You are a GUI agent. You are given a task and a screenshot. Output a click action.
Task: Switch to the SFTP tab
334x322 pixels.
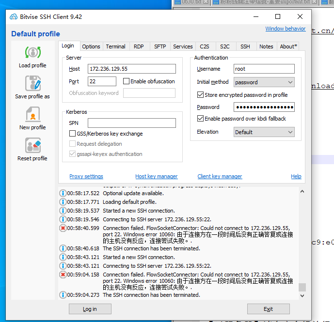point(160,46)
